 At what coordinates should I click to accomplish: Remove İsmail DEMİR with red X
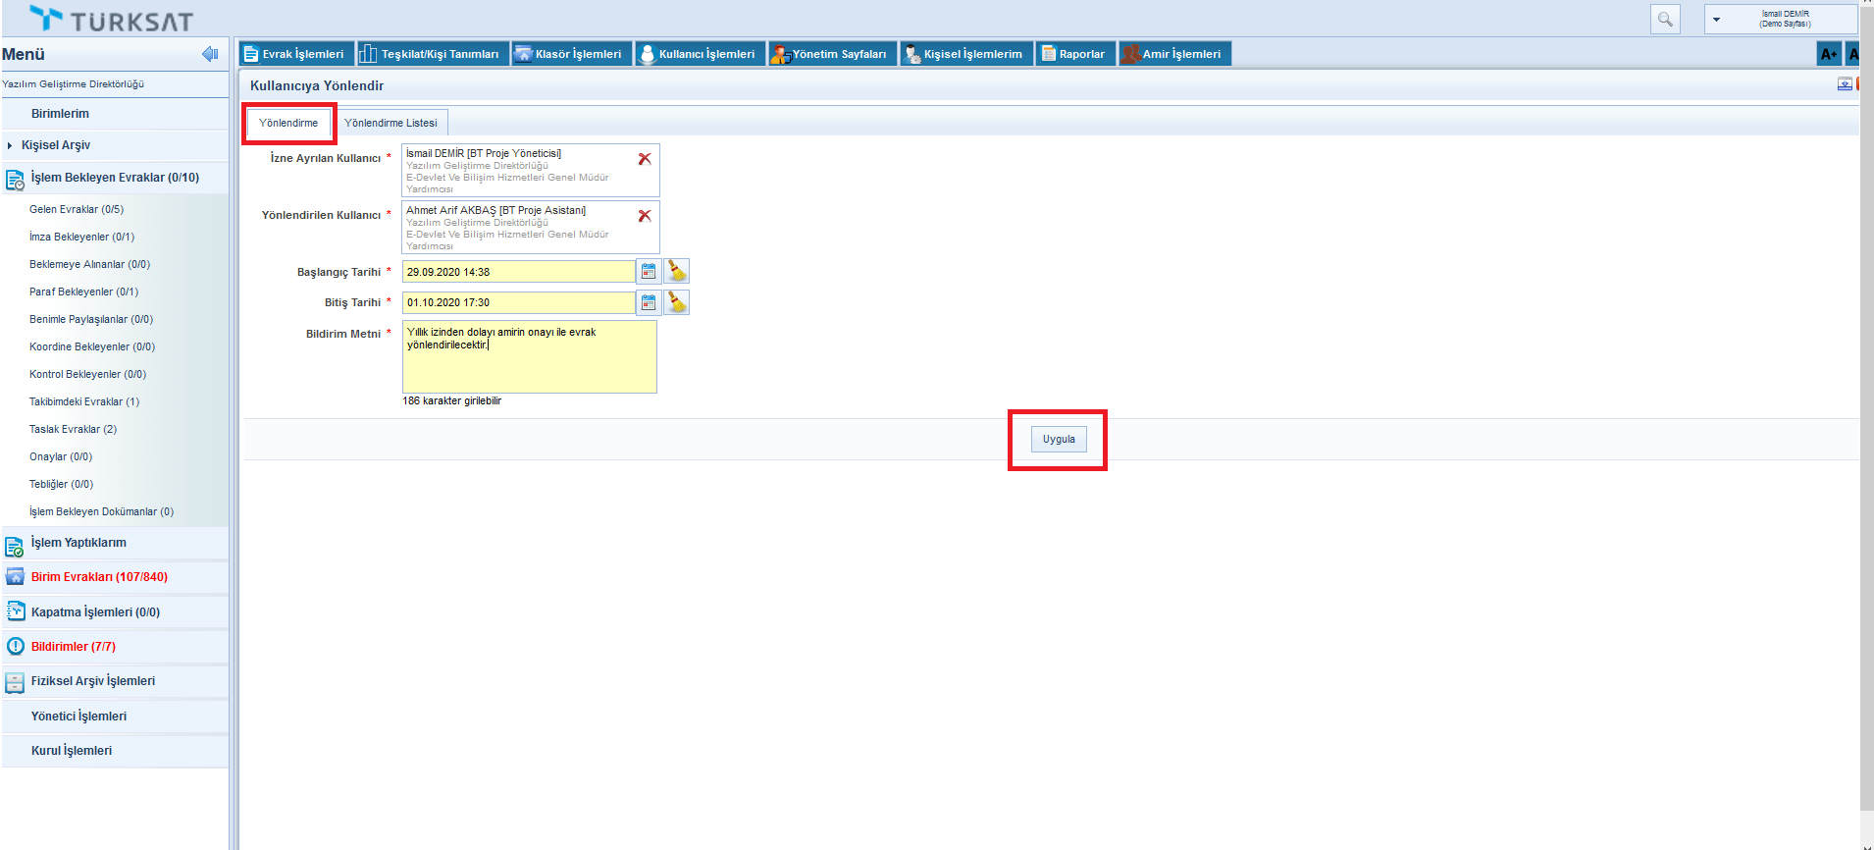645,159
